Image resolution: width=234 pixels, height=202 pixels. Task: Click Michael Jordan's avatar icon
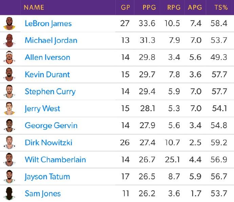point(9,40)
